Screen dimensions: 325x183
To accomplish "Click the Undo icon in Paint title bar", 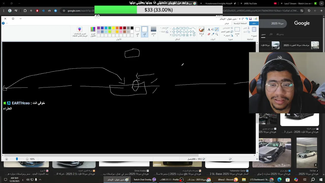I will pos(247,19).
